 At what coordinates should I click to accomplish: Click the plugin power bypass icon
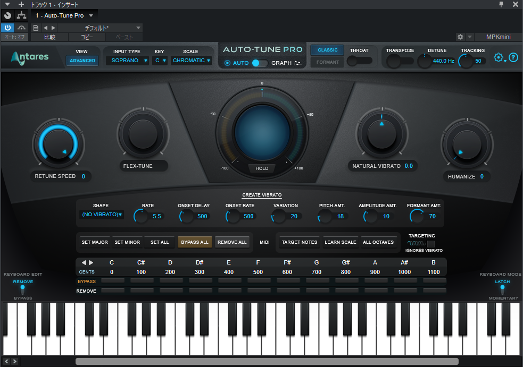click(x=7, y=28)
